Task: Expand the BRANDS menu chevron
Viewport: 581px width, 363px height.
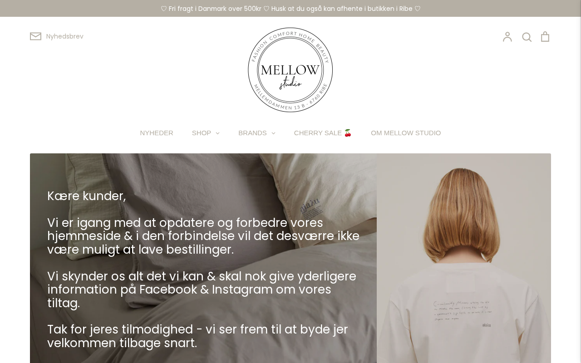Action: click(x=273, y=133)
